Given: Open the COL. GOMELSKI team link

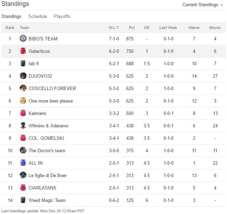Looking at the screenshot, I should tap(46, 138).
